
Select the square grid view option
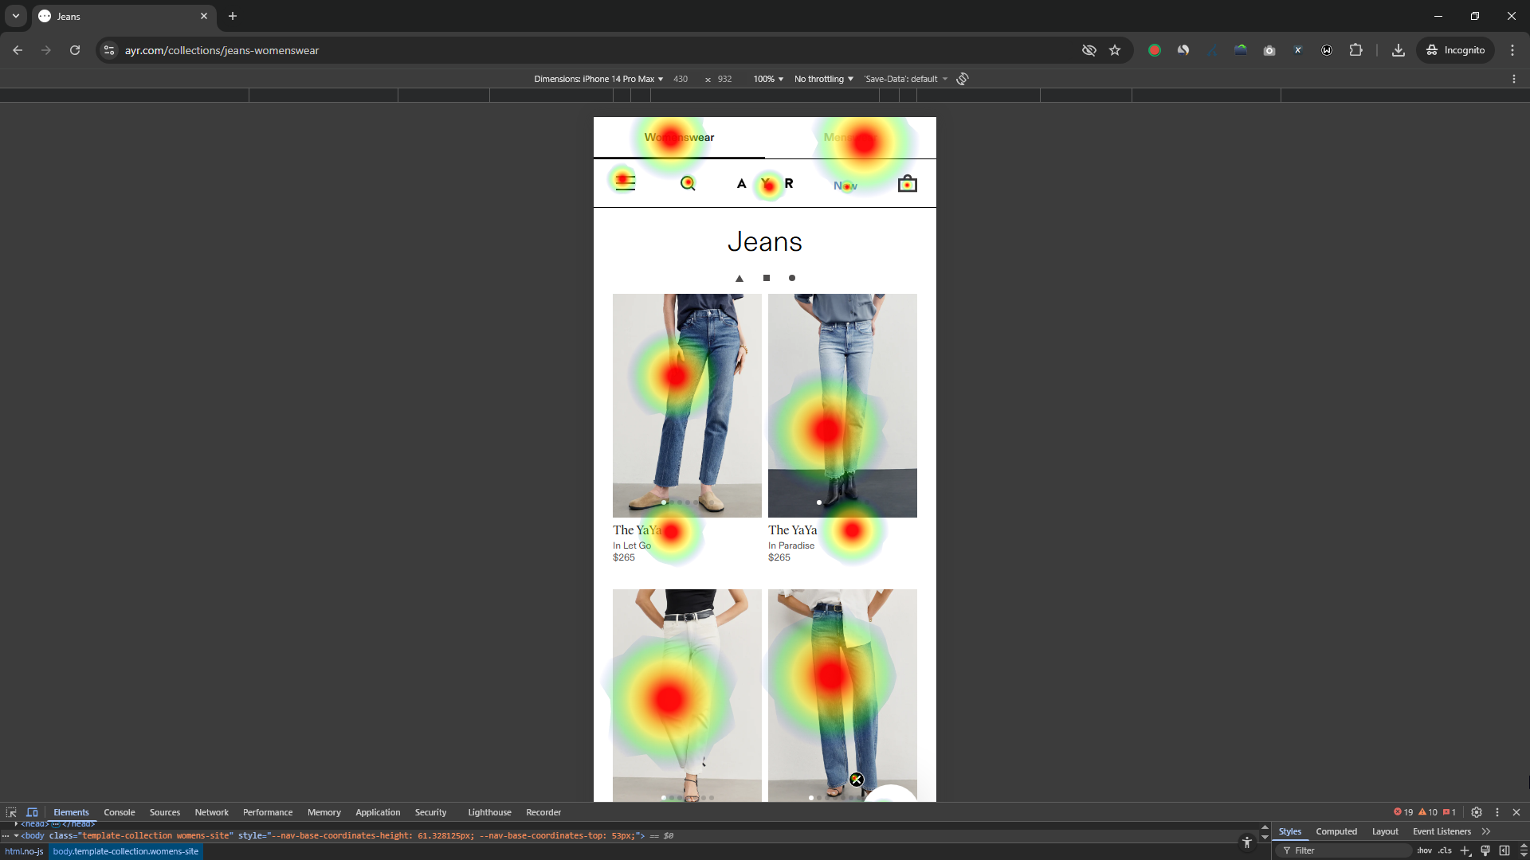pyautogui.click(x=767, y=278)
